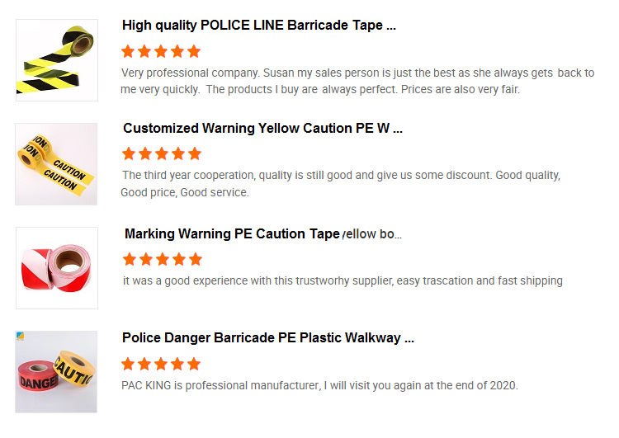Click the first star under POLICE LINE Barricade Tape
Viewport: 619px width, 438px height.
(x=128, y=51)
